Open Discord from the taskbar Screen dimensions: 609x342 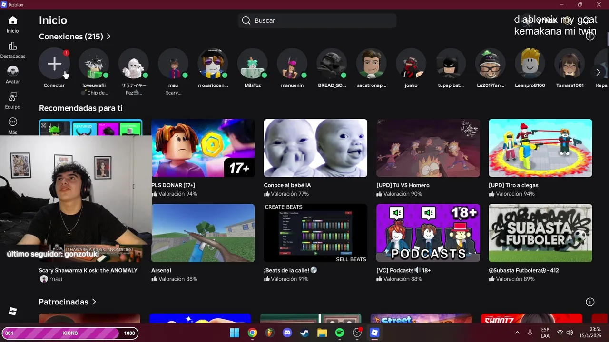[287, 333]
